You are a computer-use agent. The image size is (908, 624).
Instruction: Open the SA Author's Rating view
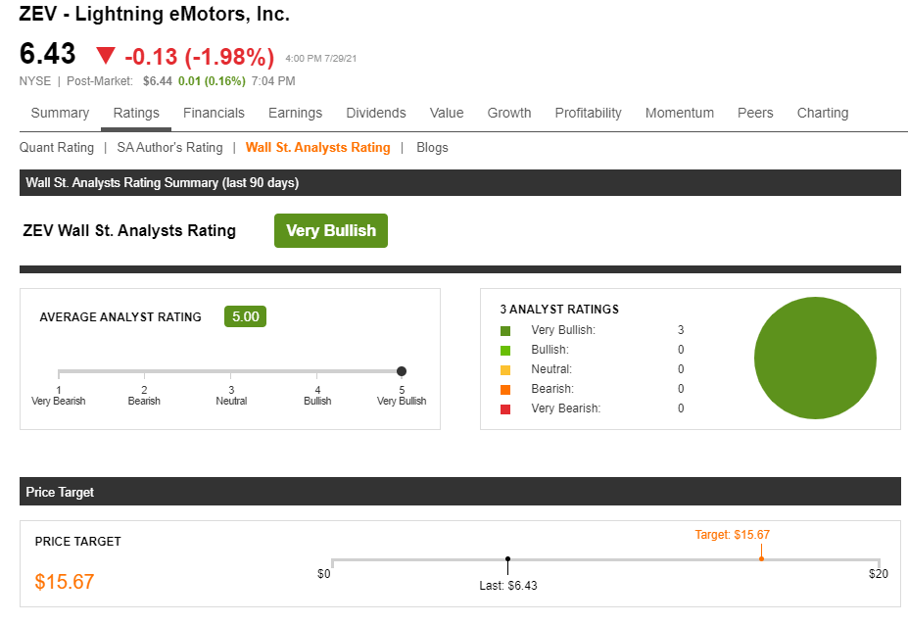pyautogui.click(x=169, y=147)
